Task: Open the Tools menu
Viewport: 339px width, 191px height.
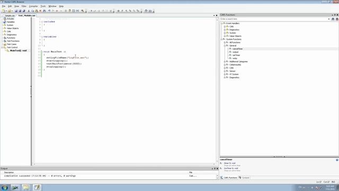Action: click(43, 6)
